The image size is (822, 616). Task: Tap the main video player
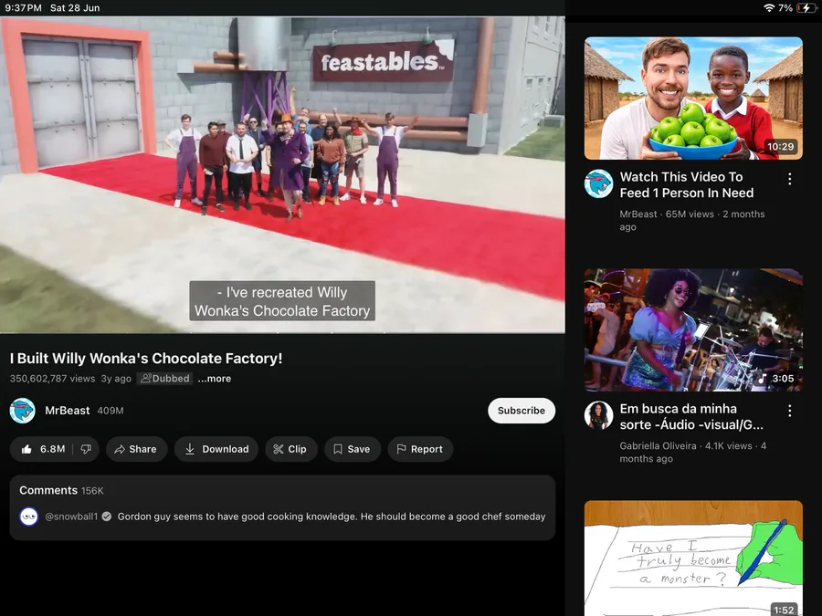pos(282,174)
